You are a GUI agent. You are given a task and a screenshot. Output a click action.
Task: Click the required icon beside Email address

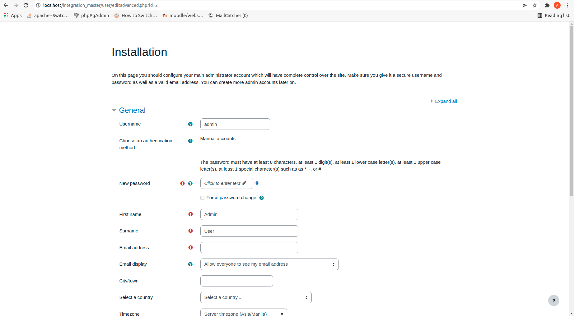coord(191,248)
